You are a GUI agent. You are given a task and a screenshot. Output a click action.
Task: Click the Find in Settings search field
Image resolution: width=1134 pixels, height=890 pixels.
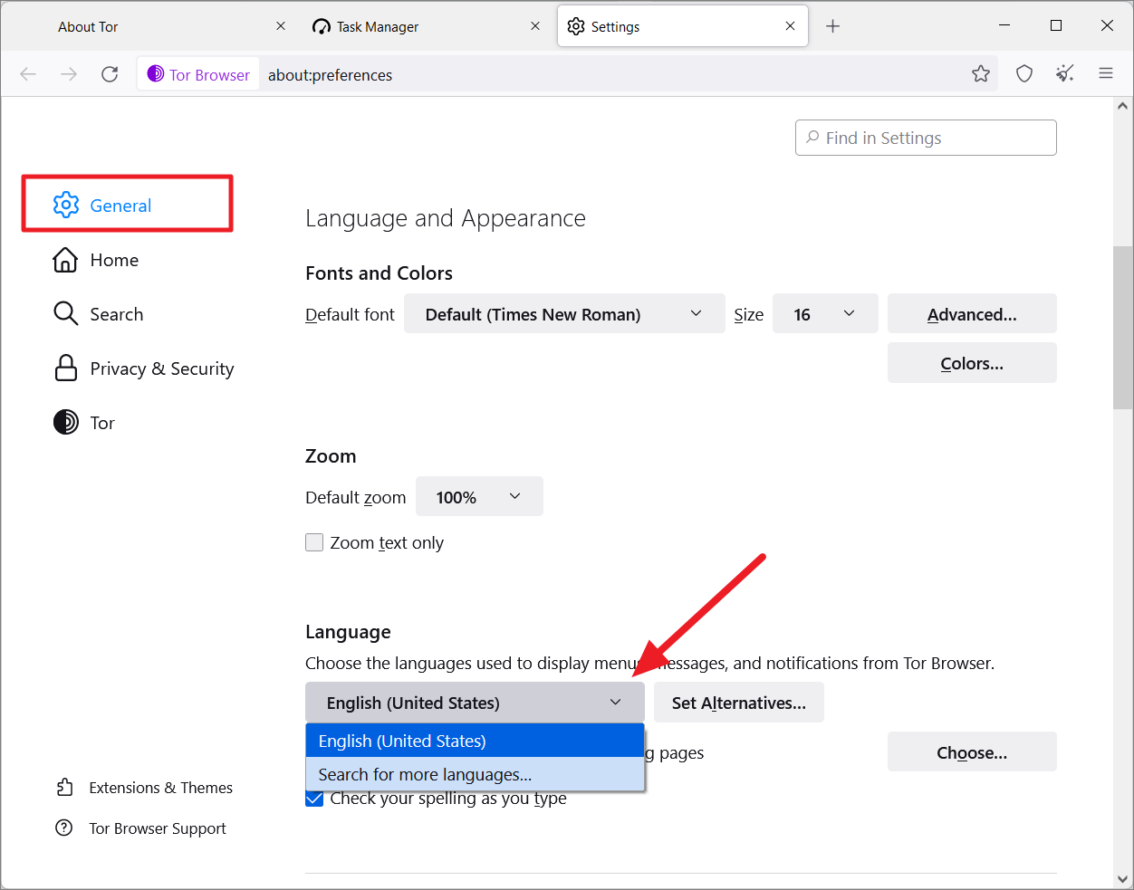coord(926,138)
